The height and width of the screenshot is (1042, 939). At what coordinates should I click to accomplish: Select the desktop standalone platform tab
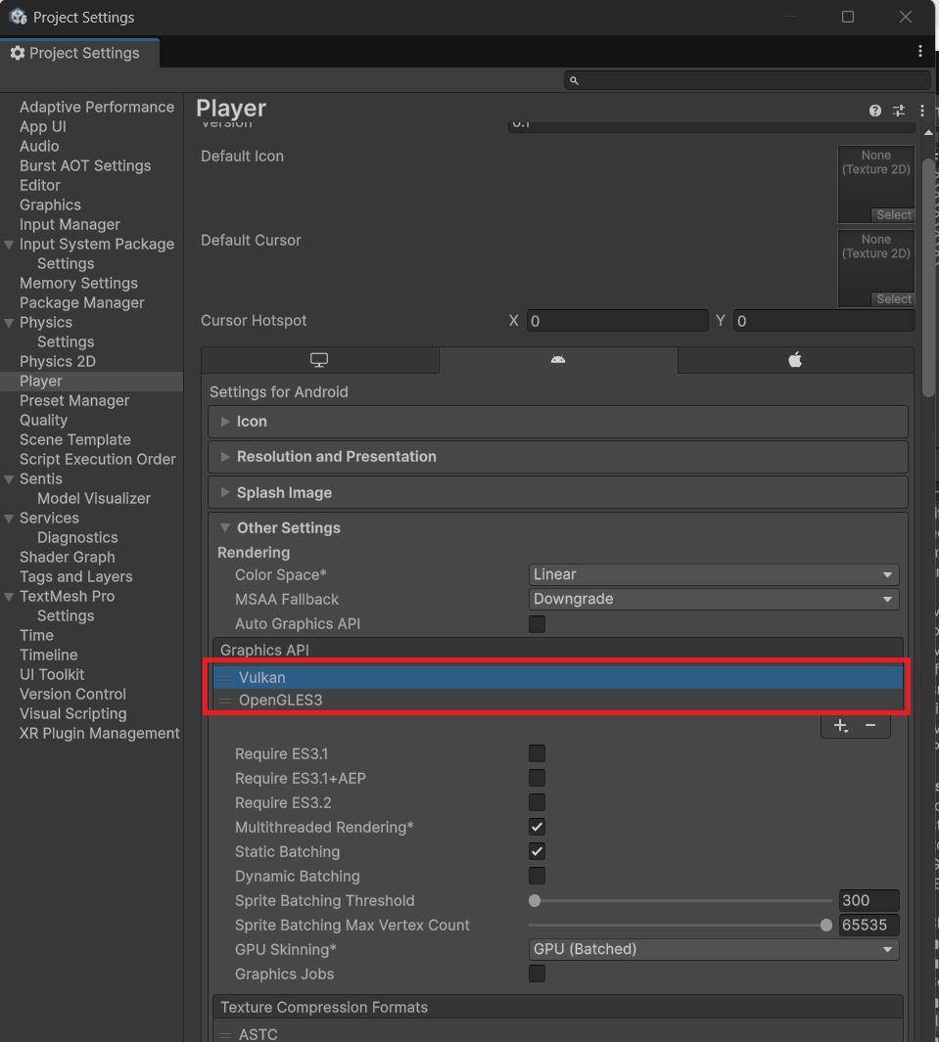[x=319, y=360]
